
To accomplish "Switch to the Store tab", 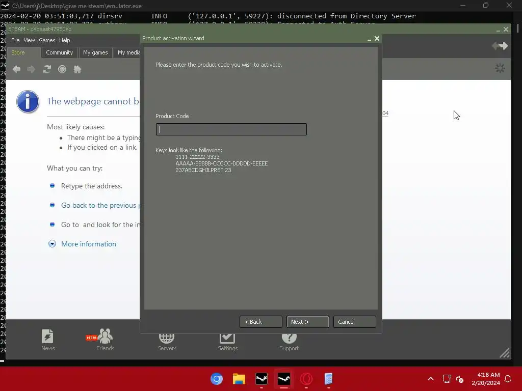I will (x=23, y=52).
